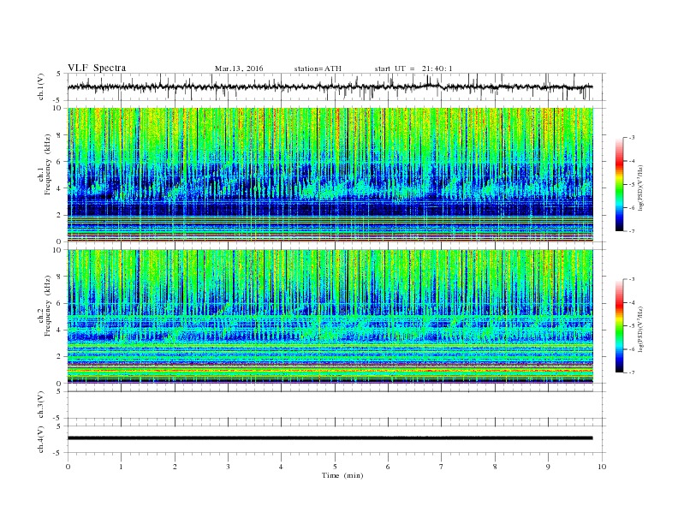
Task: Click the ch.3(V) axis label
Action: (x=41, y=405)
